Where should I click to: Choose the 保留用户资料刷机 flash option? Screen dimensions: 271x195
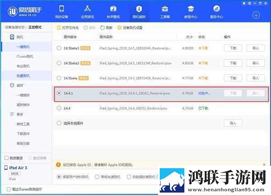pos(59,177)
